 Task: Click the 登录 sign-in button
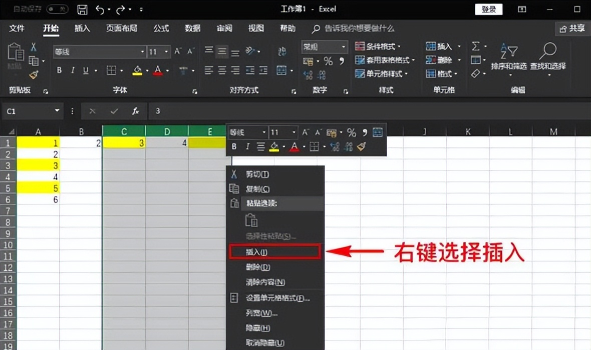coord(488,9)
